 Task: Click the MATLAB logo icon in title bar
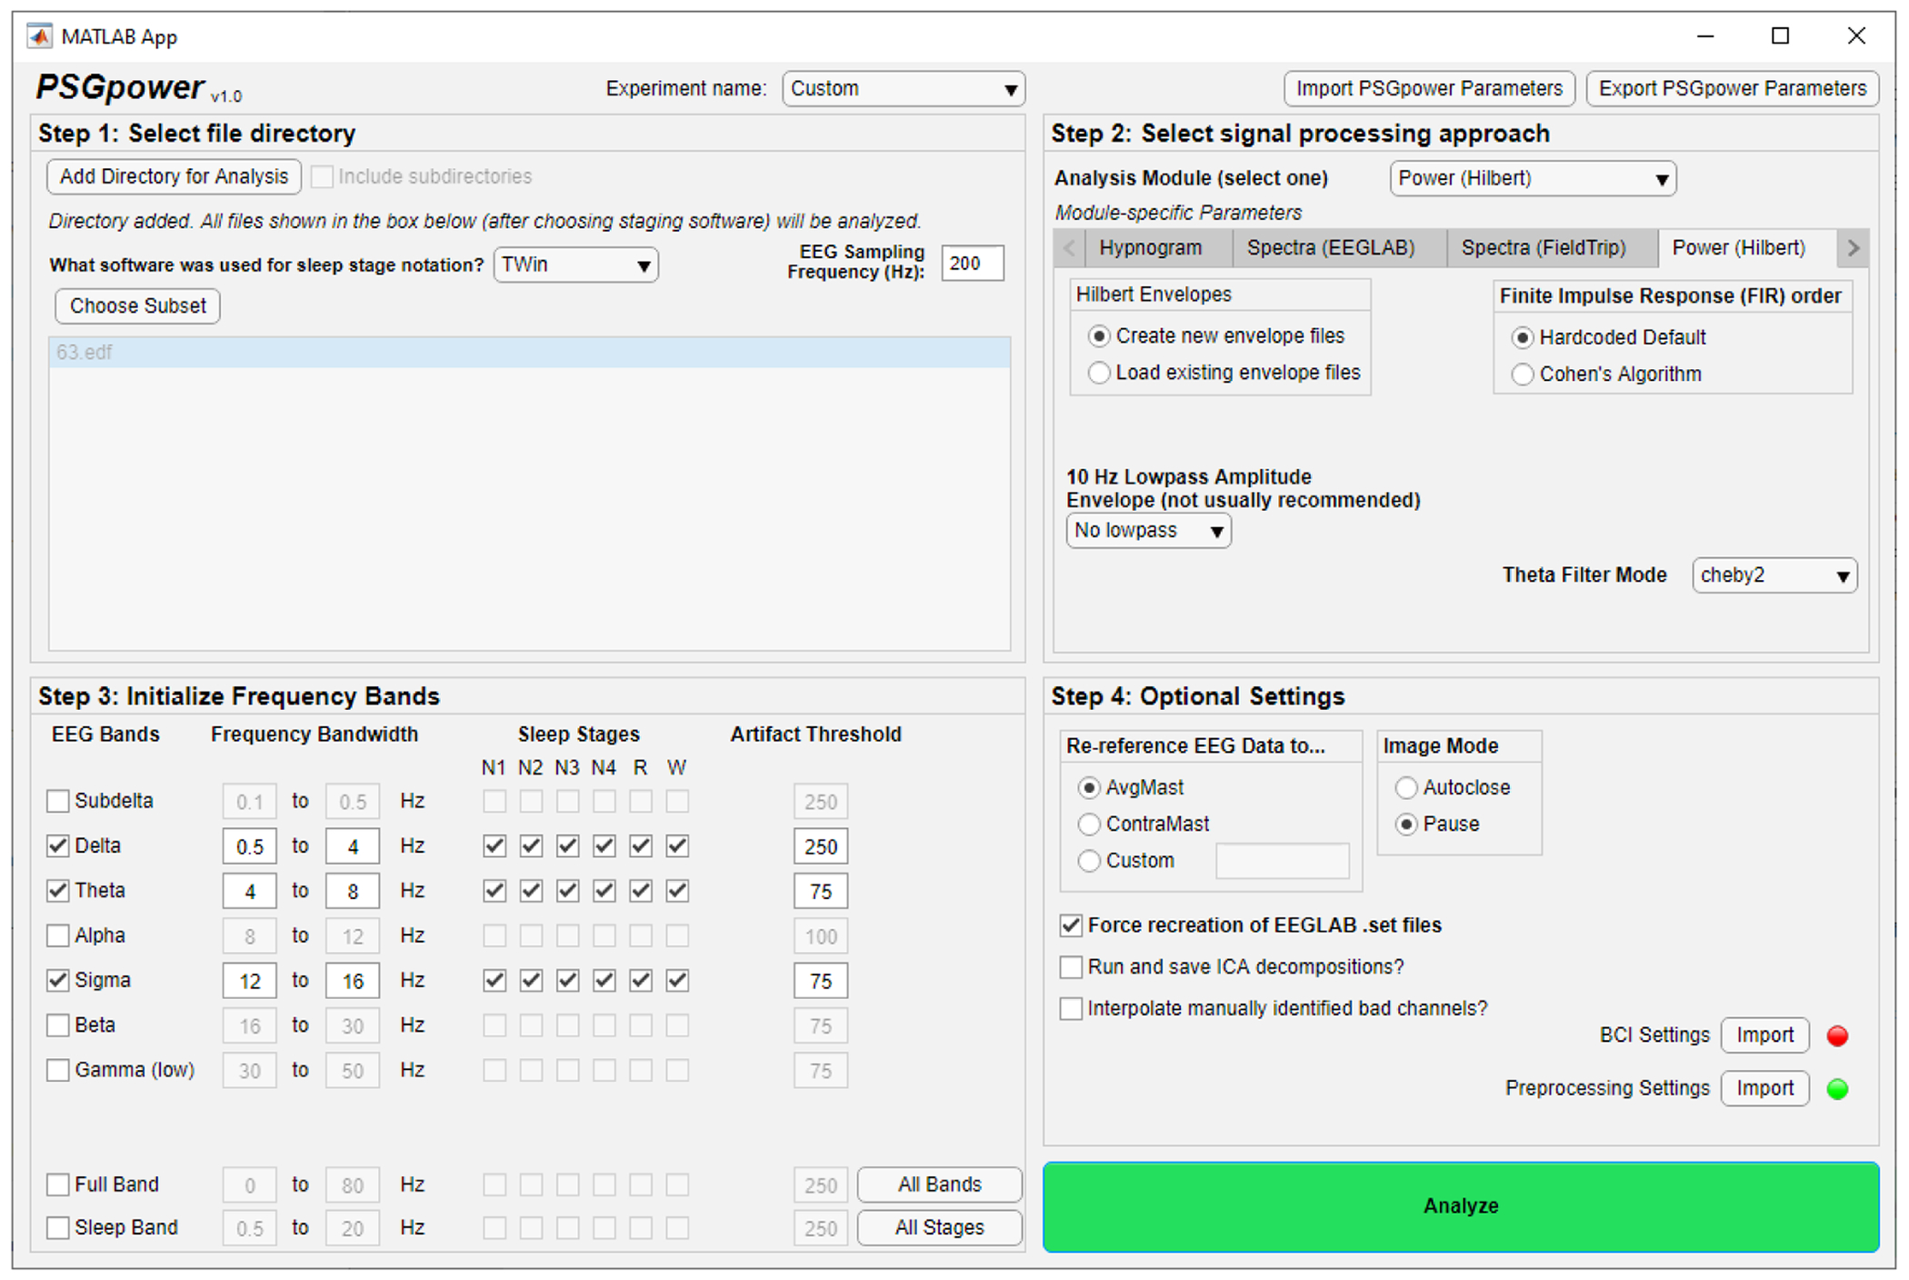(x=38, y=36)
